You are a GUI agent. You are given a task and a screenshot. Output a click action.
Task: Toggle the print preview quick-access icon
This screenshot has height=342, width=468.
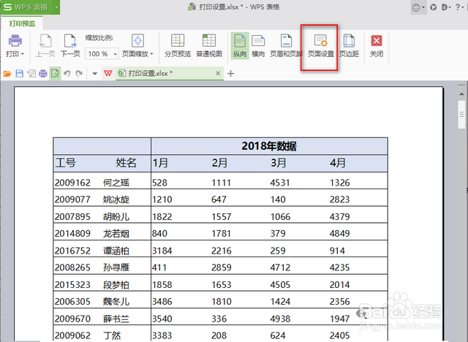55,73
